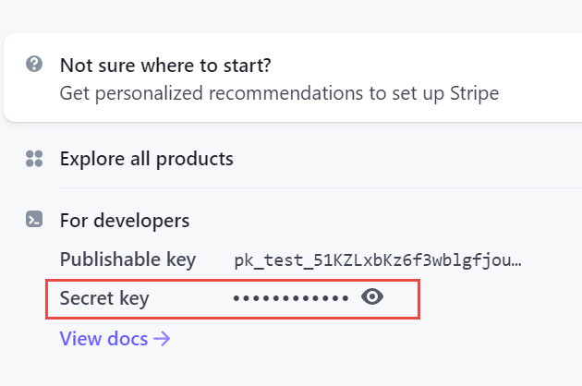
Task: Click Get personalized recommendations text
Action: point(279,93)
